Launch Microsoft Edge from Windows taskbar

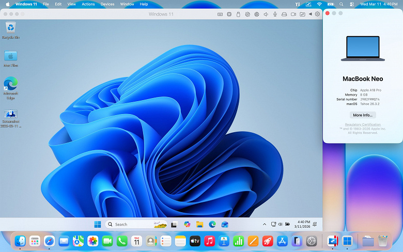click(x=212, y=224)
